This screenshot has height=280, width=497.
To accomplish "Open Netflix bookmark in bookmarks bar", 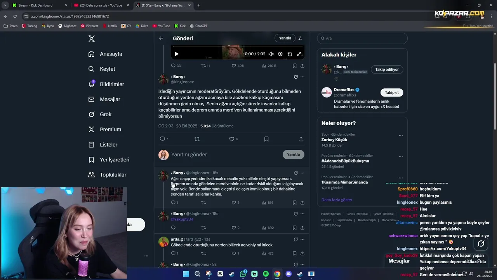I will [110, 26].
